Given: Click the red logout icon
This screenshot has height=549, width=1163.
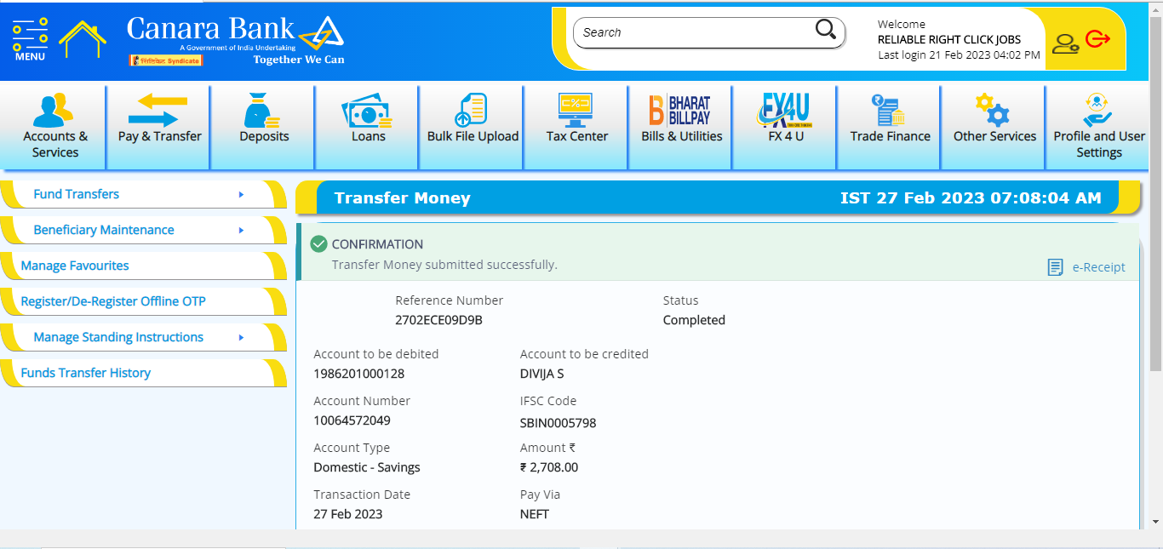Looking at the screenshot, I should [1098, 39].
